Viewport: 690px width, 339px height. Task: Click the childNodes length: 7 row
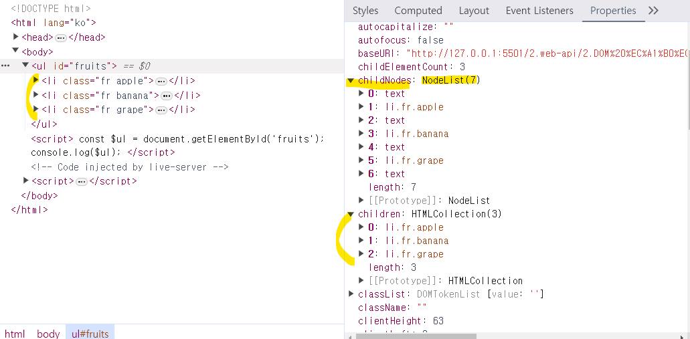pyautogui.click(x=393, y=187)
